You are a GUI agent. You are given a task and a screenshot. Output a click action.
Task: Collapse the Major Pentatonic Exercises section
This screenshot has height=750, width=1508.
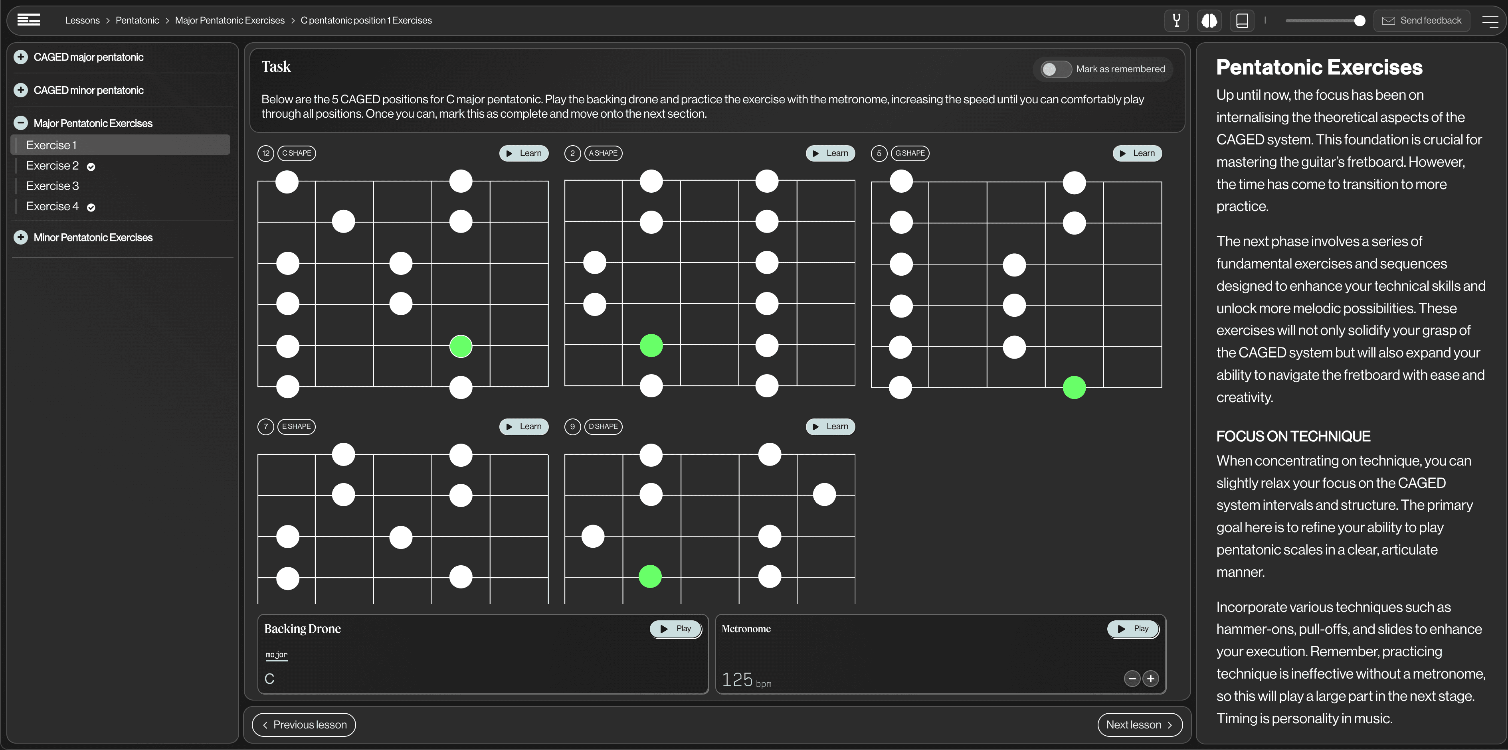pos(20,123)
